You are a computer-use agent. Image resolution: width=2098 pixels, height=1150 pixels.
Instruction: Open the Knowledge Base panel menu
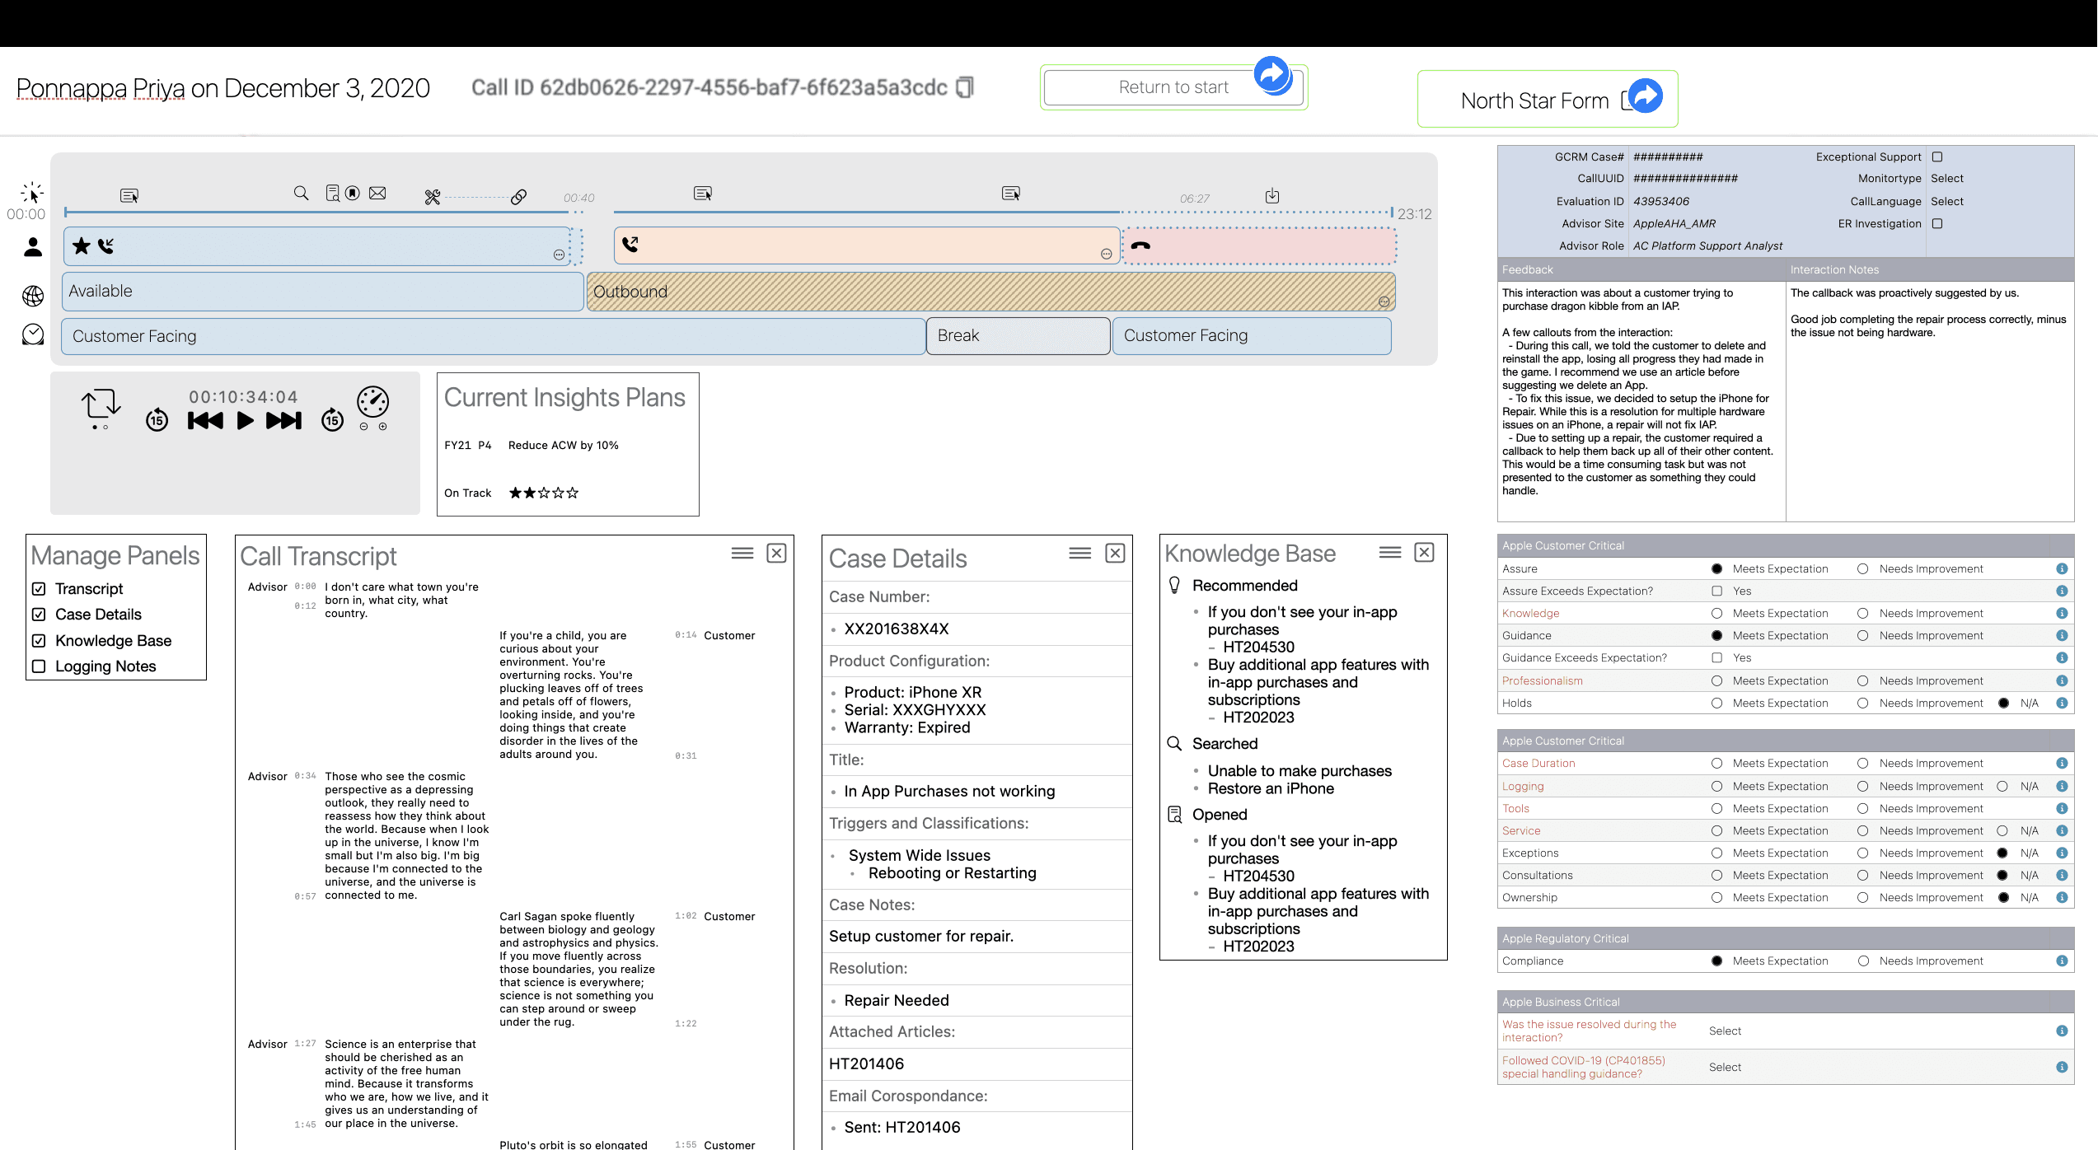tap(1389, 553)
